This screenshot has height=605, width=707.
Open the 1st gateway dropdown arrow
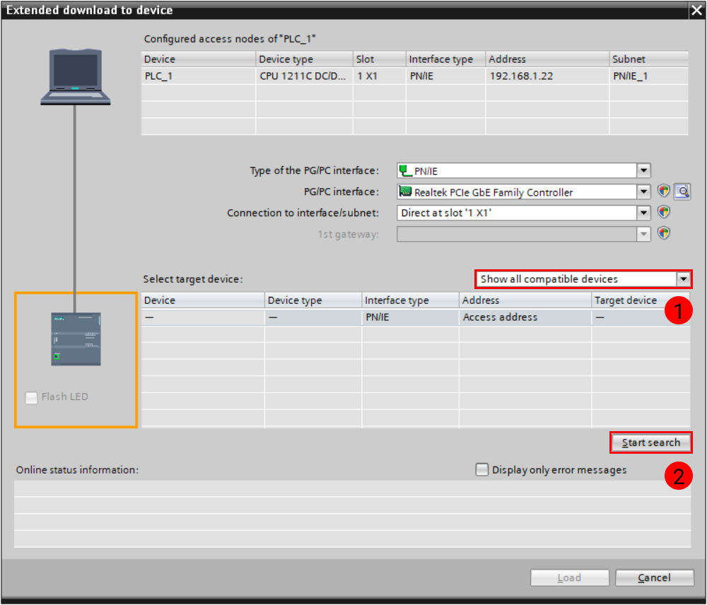[x=643, y=233]
